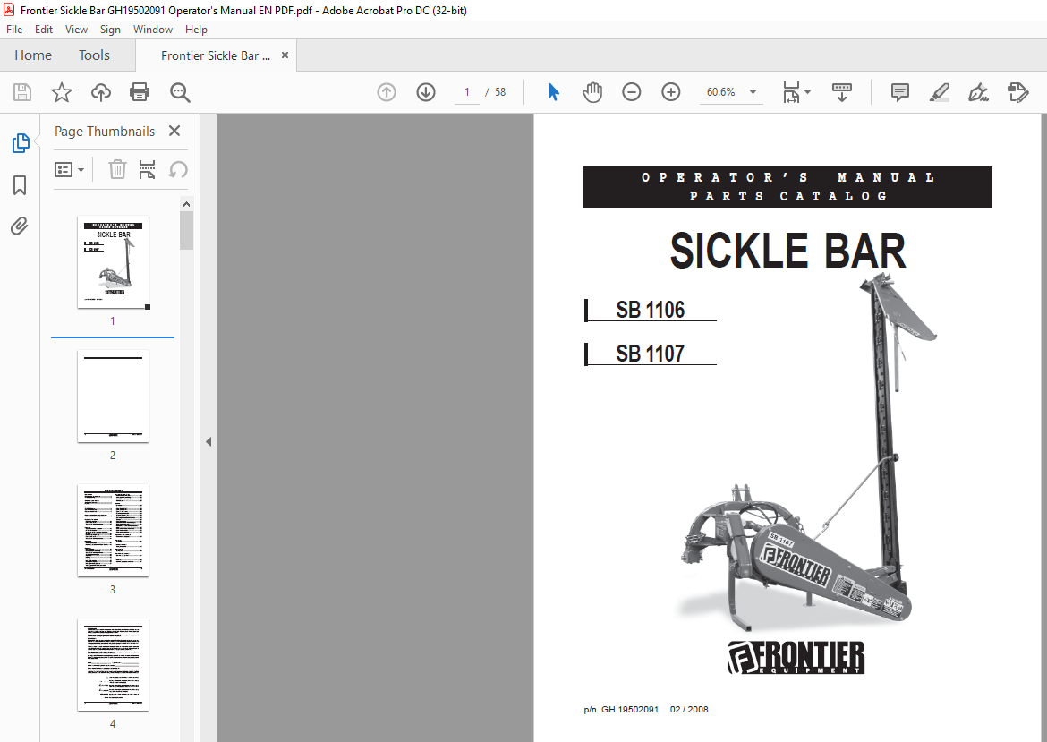
Task: Open the Find text magnifier tool
Action: tap(180, 92)
